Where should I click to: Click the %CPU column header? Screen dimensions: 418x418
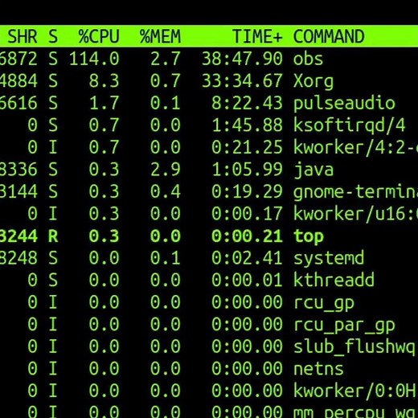pyautogui.click(x=99, y=36)
